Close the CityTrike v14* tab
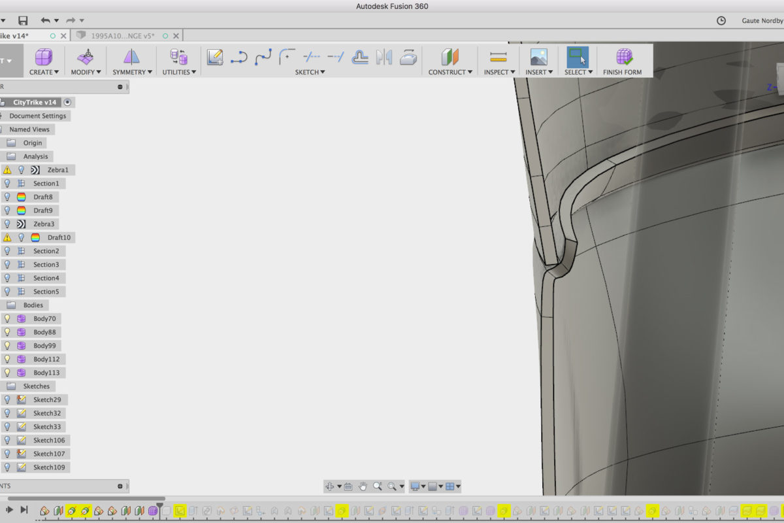The height and width of the screenshot is (523, 784). point(63,36)
